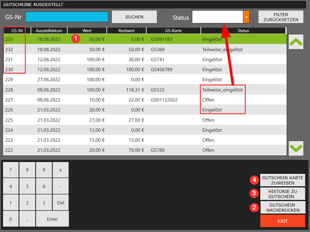Tap keypad Enter key

tap(52, 219)
